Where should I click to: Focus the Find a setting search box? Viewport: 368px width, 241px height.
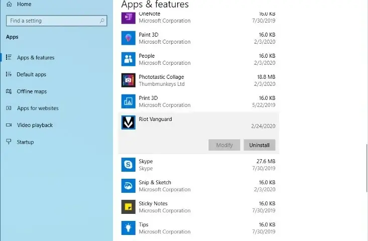point(57,21)
